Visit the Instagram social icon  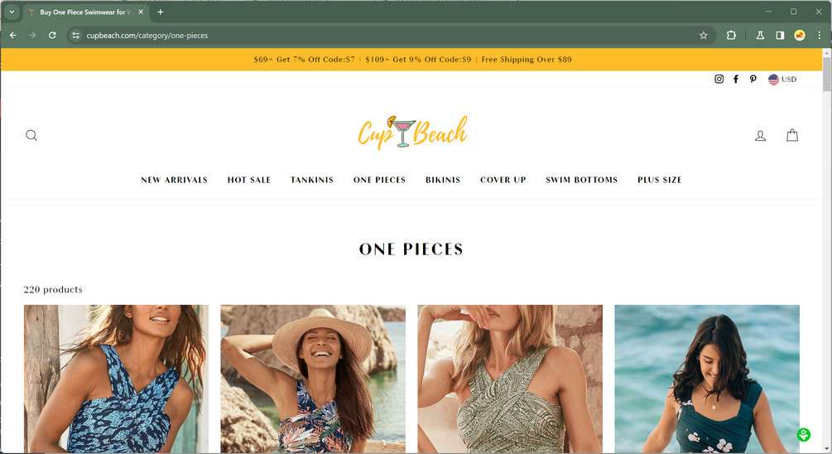pos(719,79)
